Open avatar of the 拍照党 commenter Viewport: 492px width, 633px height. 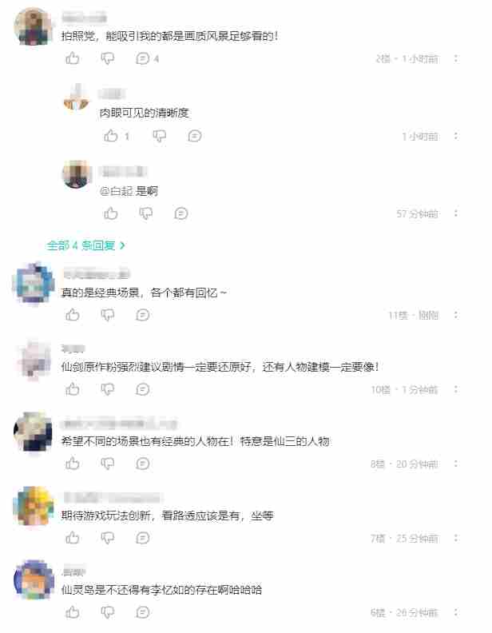34,26
